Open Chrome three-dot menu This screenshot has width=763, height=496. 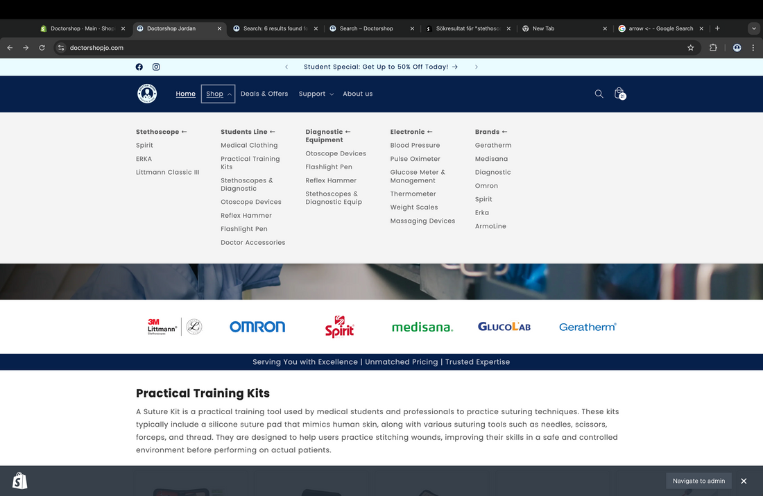[753, 48]
